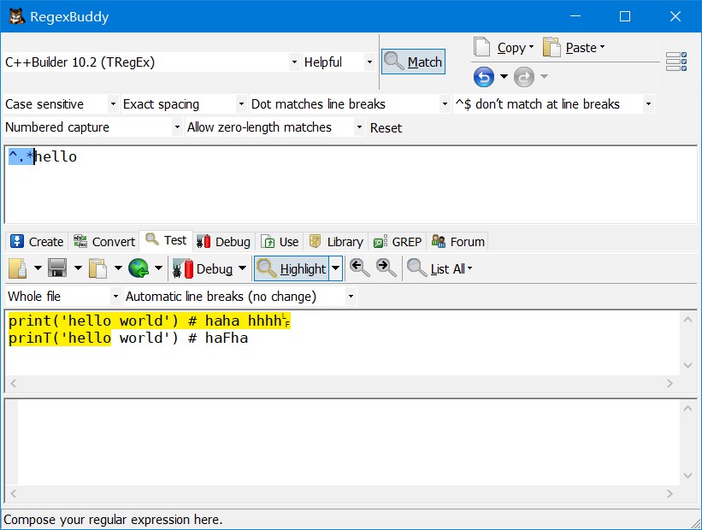Click the results pane scroll-down arrow
The width and height of the screenshot is (702, 530).
point(688,475)
